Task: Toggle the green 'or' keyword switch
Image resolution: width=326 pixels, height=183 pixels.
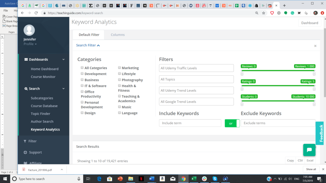Action: pos(232,123)
